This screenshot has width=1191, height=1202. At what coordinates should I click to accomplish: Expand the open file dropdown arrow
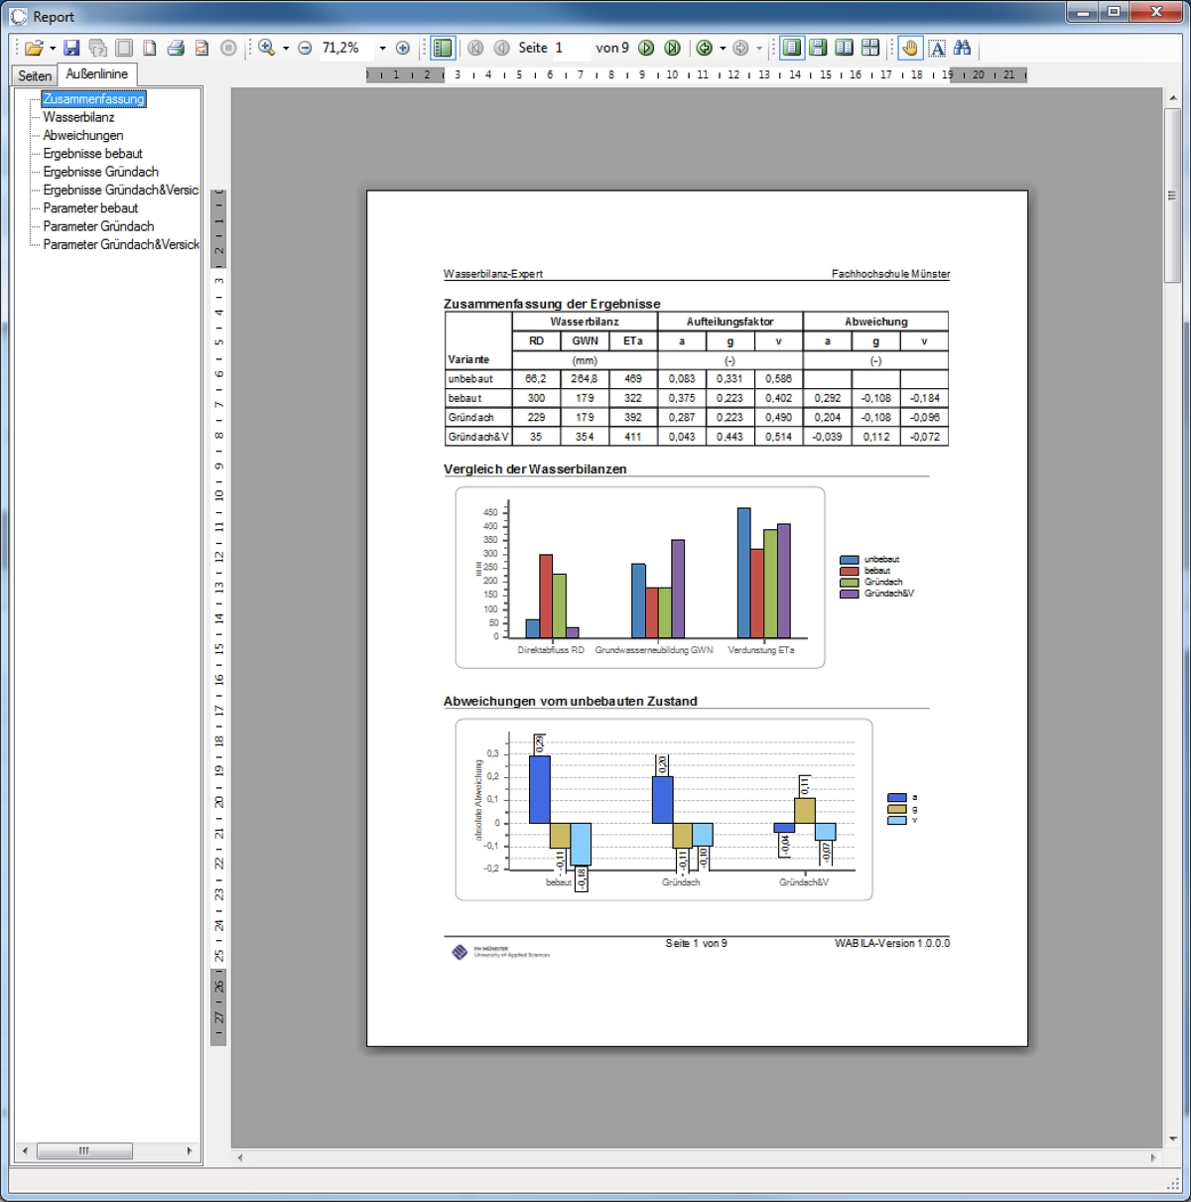point(53,48)
